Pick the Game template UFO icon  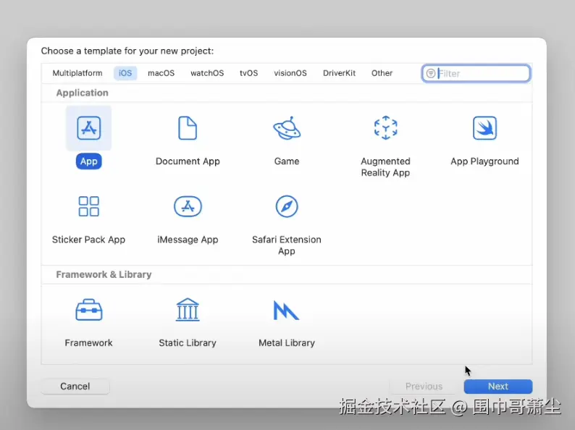(287, 128)
